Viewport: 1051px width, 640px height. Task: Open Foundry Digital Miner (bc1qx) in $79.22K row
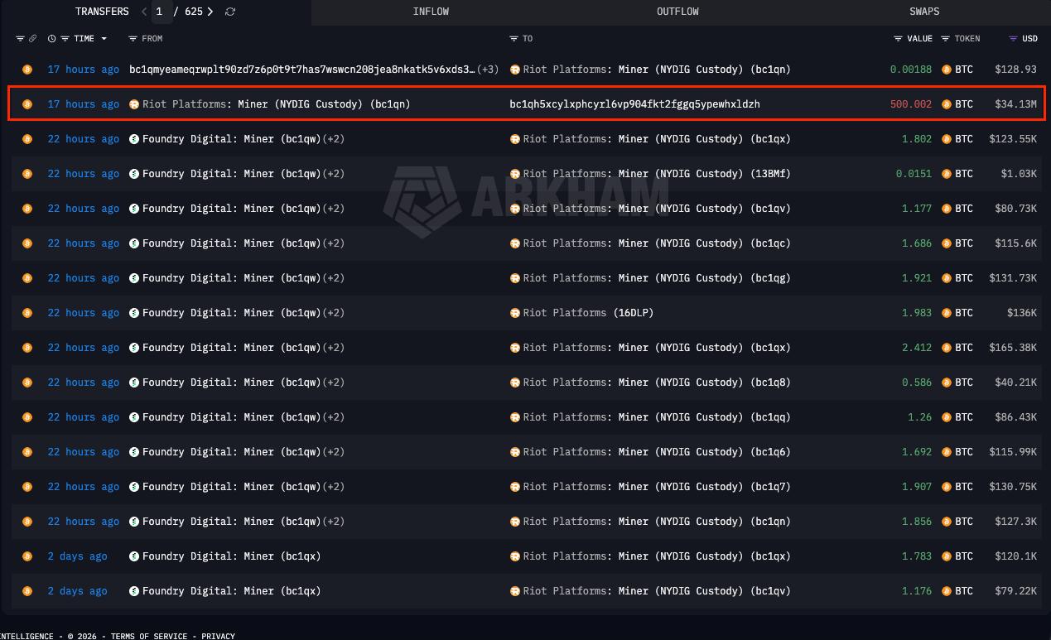232,591
